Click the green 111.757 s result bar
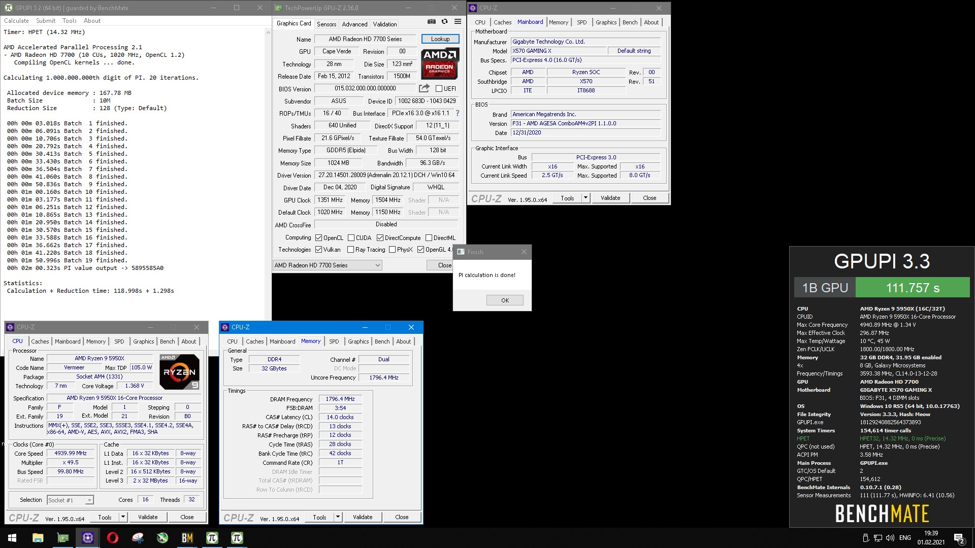Image resolution: width=975 pixels, height=548 pixels. coord(913,288)
